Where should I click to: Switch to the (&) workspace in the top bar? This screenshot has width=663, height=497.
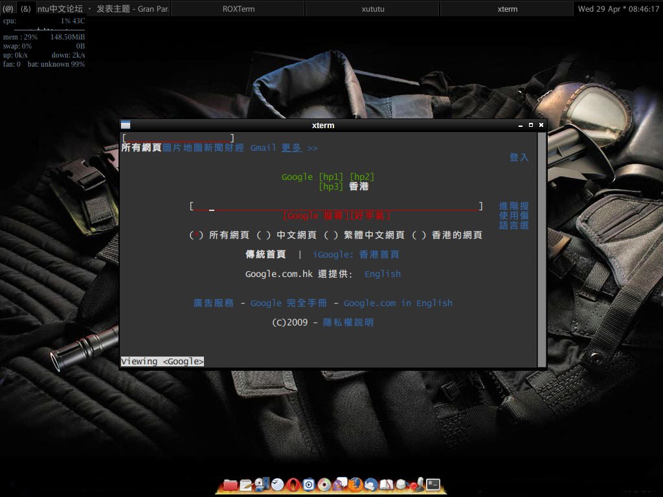pos(26,8)
